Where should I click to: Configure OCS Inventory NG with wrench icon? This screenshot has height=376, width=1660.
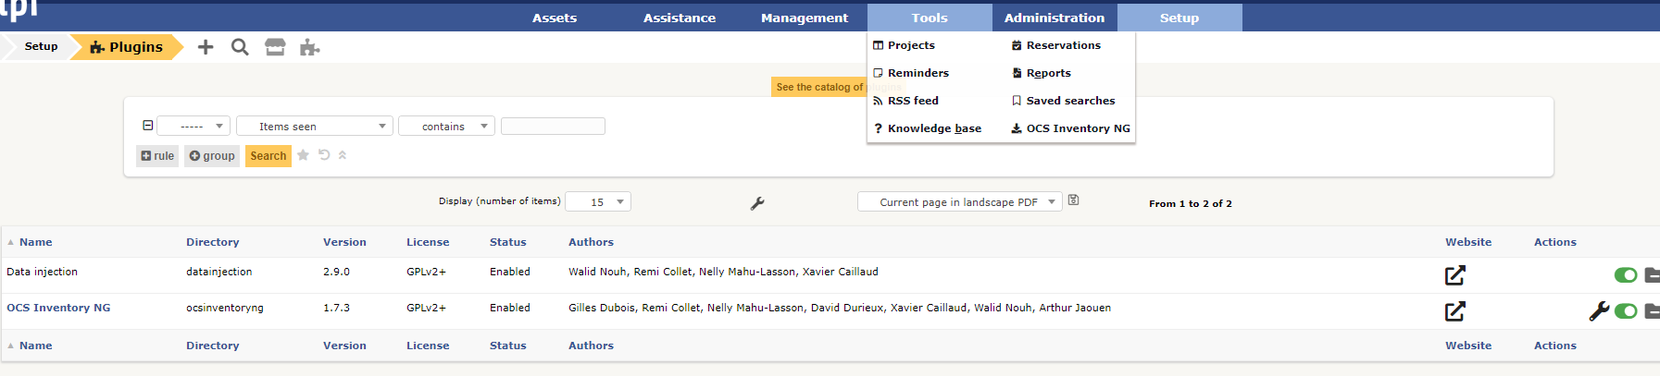tap(1599, 311)
